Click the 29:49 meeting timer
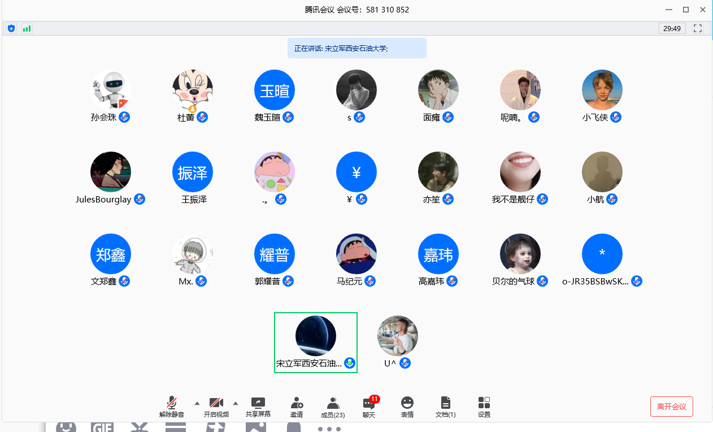The height and width of the screenshot is (432, 713). [672, 28]
